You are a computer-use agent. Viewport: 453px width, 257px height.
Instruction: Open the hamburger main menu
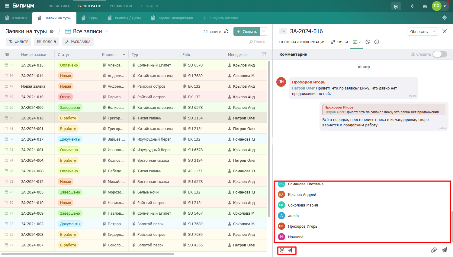click(7, 6)
